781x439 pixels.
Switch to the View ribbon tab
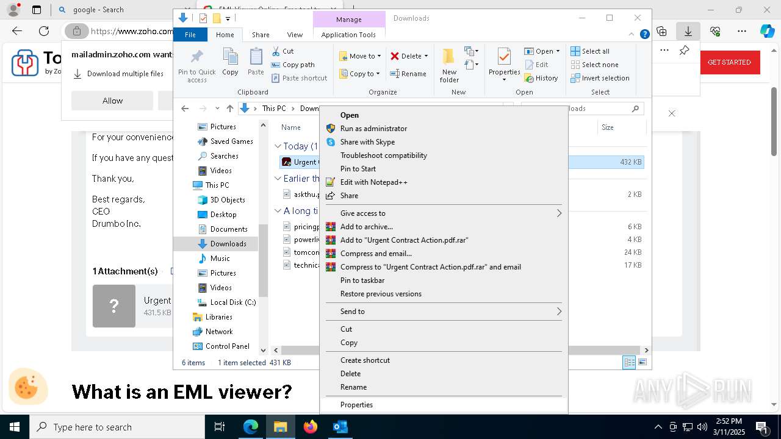pyautogui.click(x=295, y=35)
